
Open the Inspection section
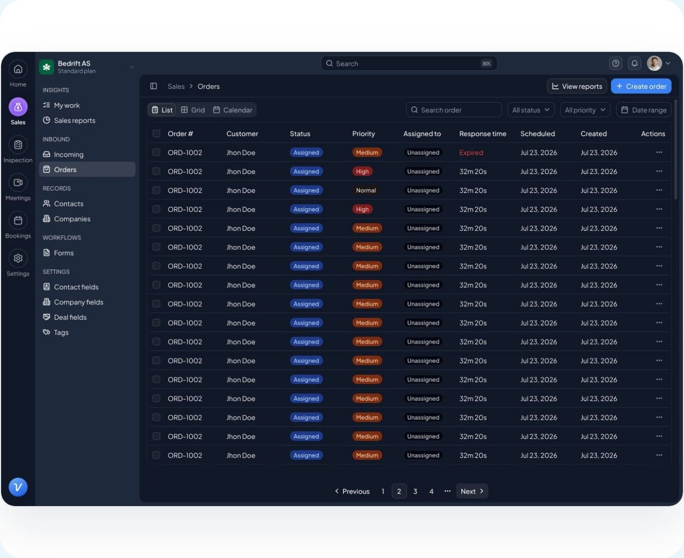coord(18,149)
